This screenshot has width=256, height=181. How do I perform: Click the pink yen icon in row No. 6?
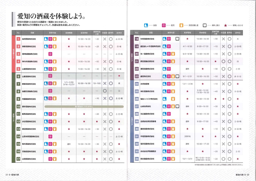coord(50,76)
